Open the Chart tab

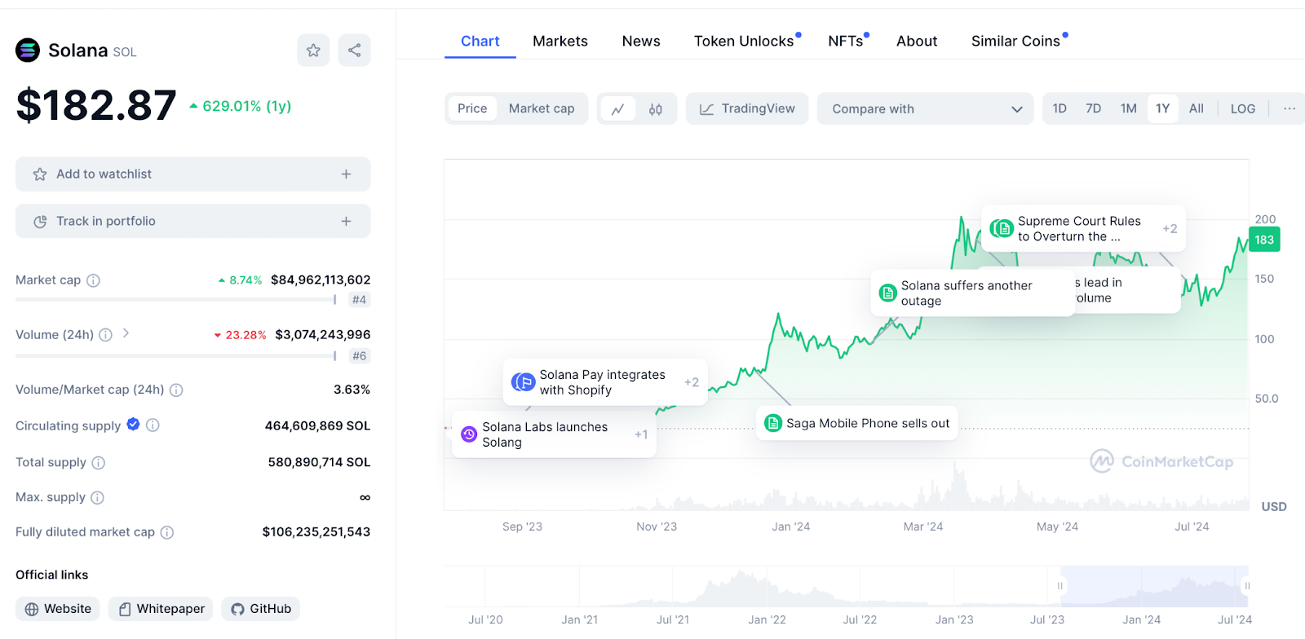tap(480, 41)
